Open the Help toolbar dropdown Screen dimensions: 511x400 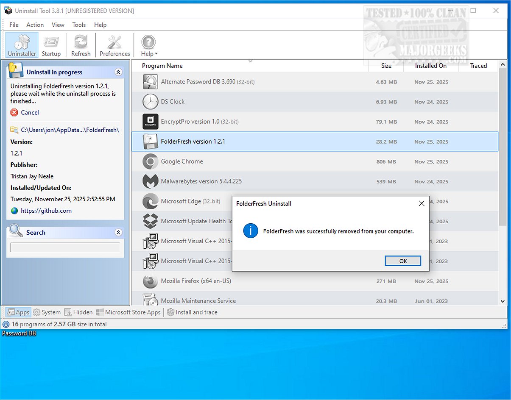(x=148, y=45)
